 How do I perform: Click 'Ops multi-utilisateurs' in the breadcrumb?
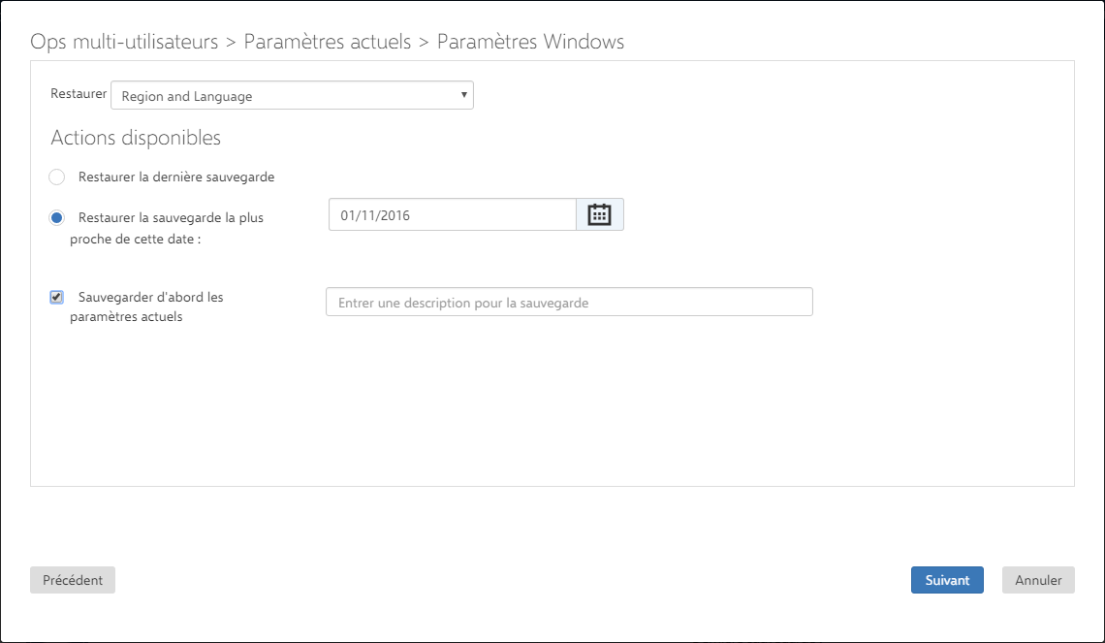[x=124, y=42]
